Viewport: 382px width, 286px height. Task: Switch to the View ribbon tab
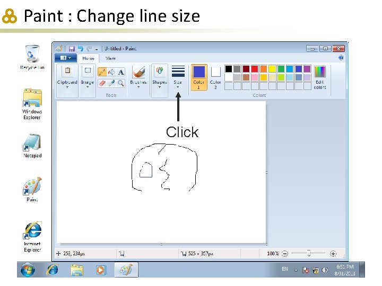click(x=110, y=58)
